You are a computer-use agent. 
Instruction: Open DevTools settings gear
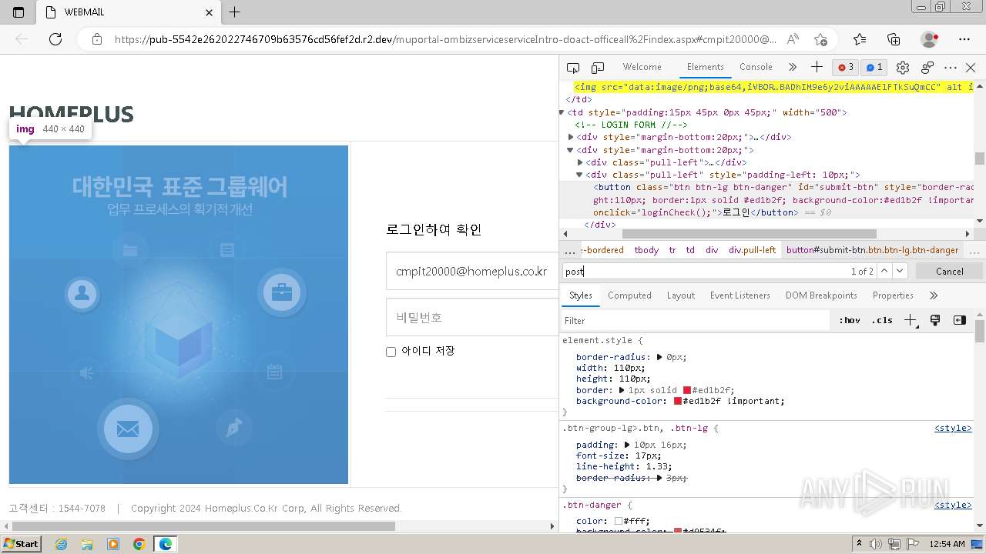coord(903,68)
